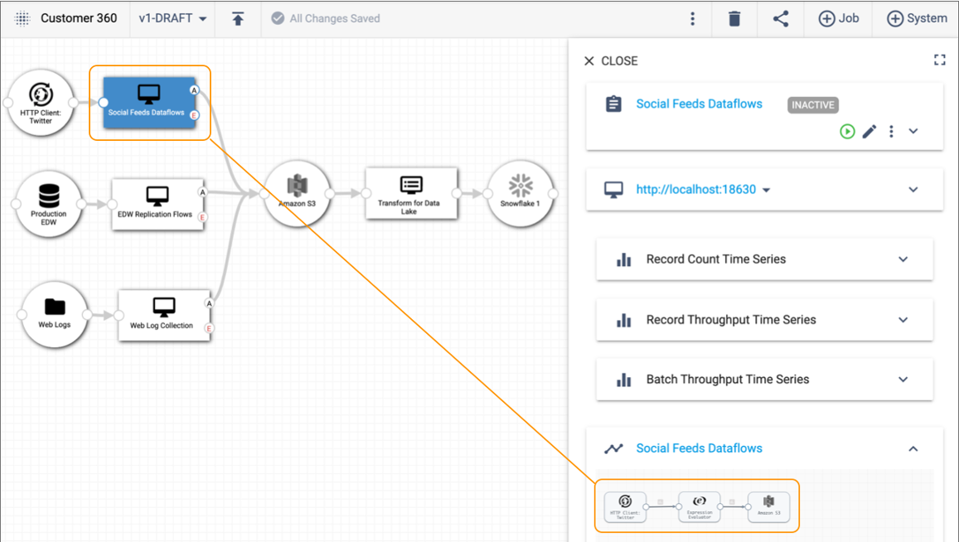This screenshot has height=542, width=959.
Task: Click the INACTIVE status badge
Action: (x=813, y=105)
